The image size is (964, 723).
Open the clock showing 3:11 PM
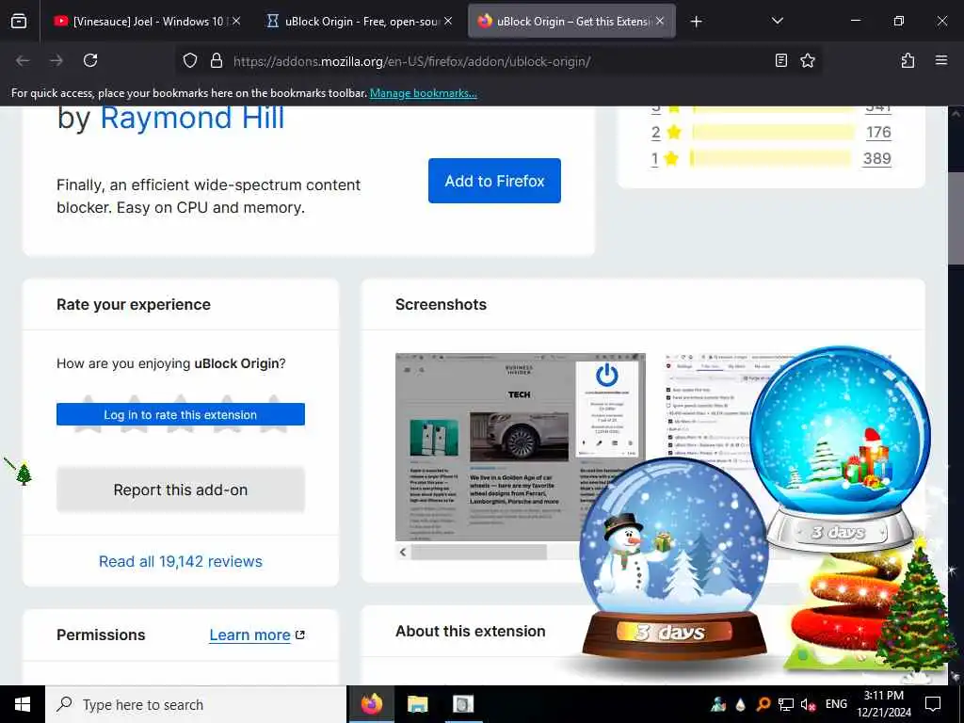point(884,704)
